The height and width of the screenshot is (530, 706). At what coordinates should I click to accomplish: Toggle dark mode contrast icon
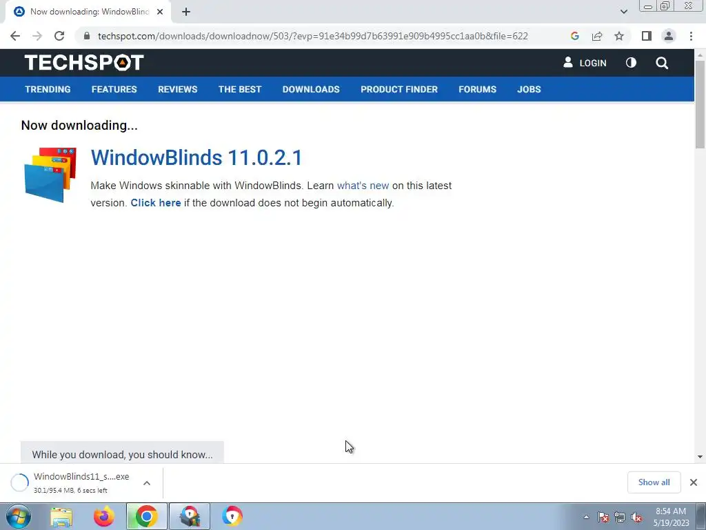click(631, 63)
